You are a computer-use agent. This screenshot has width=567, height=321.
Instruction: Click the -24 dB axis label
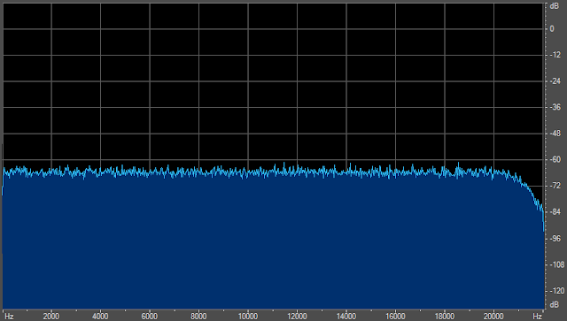555,81
